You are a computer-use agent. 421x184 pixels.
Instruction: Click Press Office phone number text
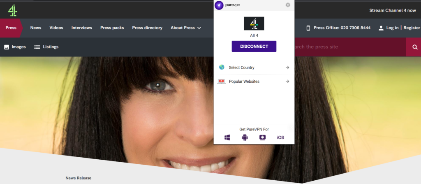point(342,28)
